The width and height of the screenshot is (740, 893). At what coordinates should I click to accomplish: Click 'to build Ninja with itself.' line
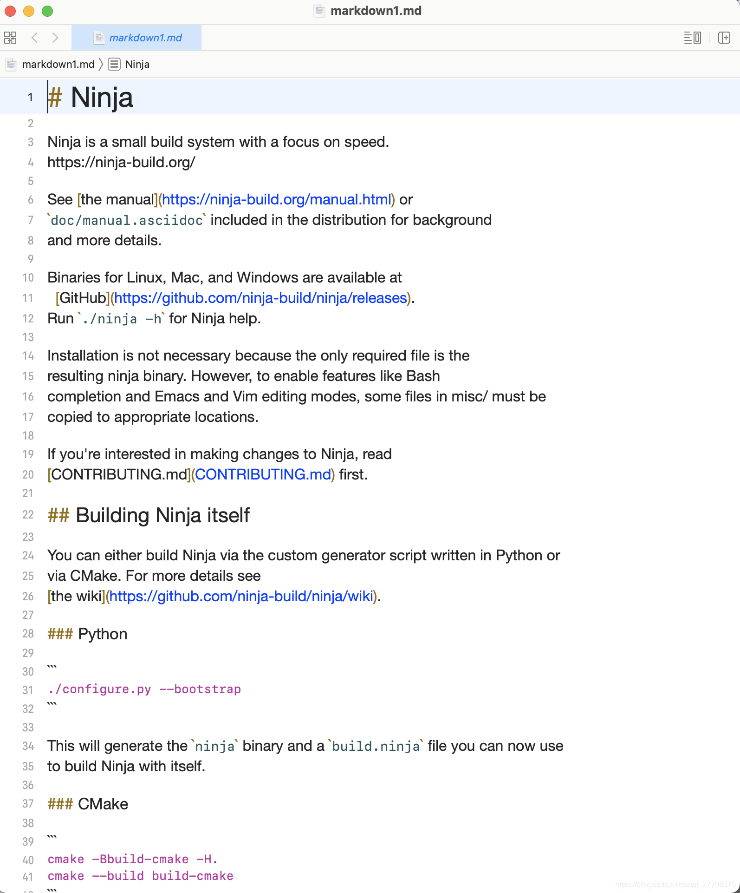(x=126, y=766)
